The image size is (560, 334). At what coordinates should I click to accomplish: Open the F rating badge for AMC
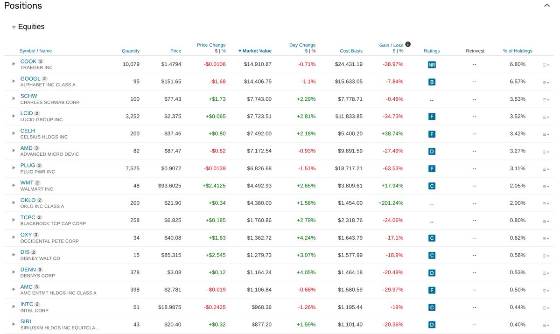click(432, 290)
